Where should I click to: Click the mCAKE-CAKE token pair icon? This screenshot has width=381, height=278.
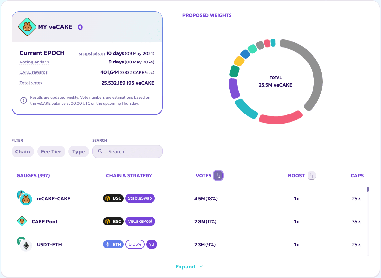(24, 198)
